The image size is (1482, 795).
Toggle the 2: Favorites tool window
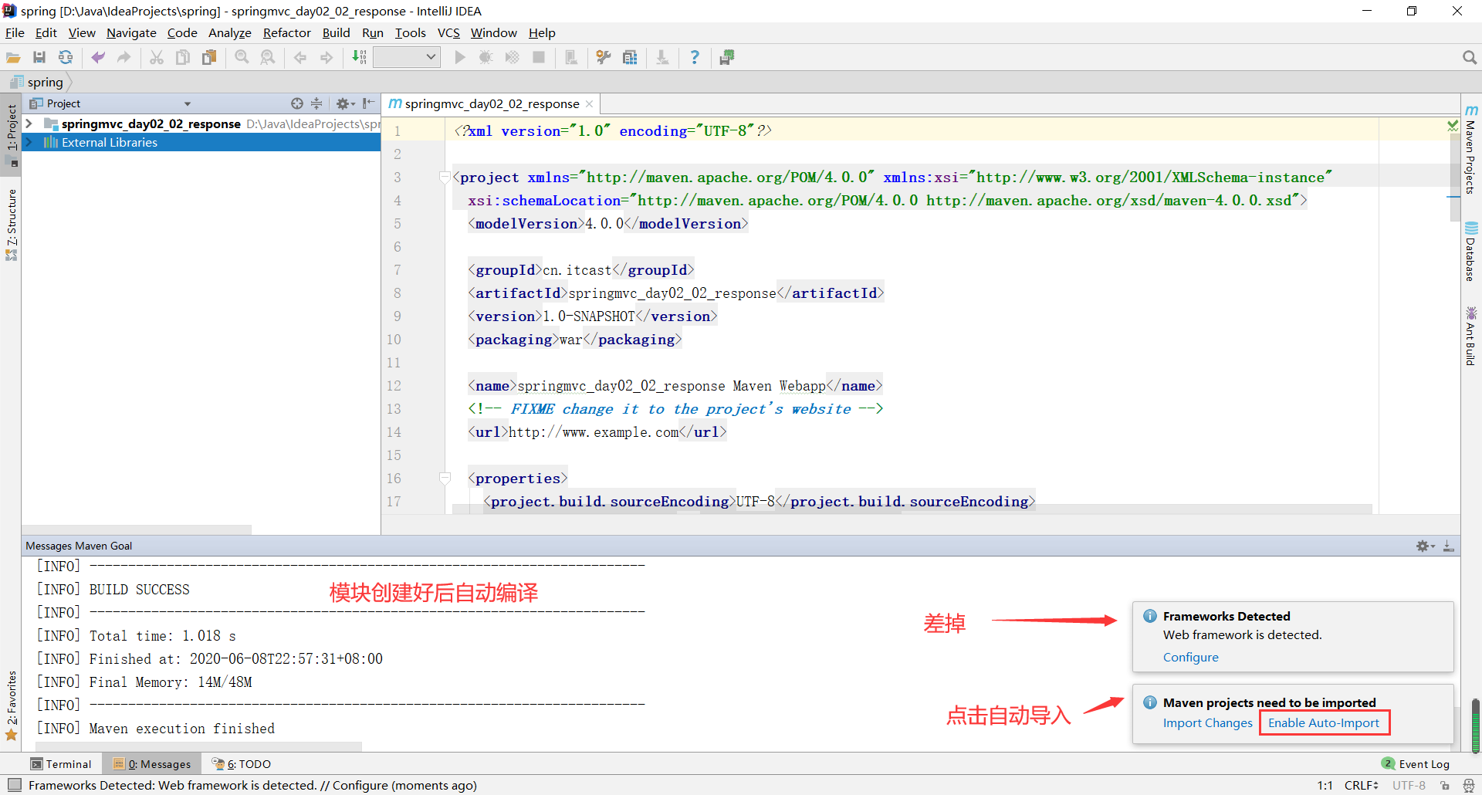(x=11, y=705)
